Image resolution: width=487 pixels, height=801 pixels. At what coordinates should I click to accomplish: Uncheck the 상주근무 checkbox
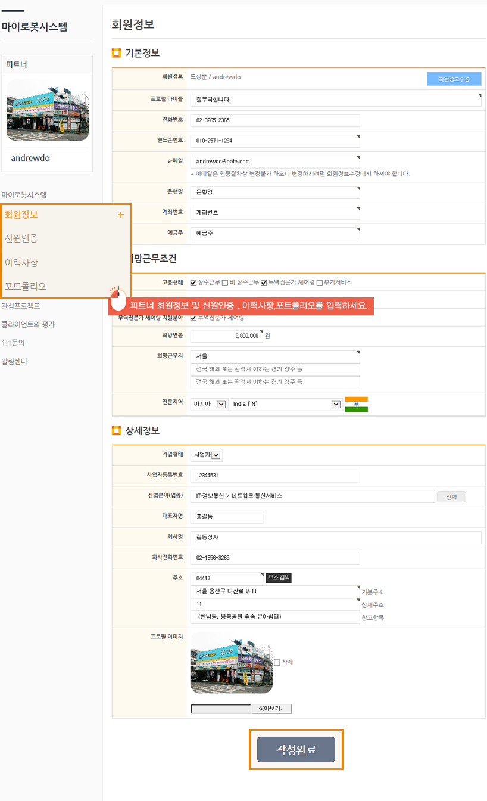click(x=193, y=282)
